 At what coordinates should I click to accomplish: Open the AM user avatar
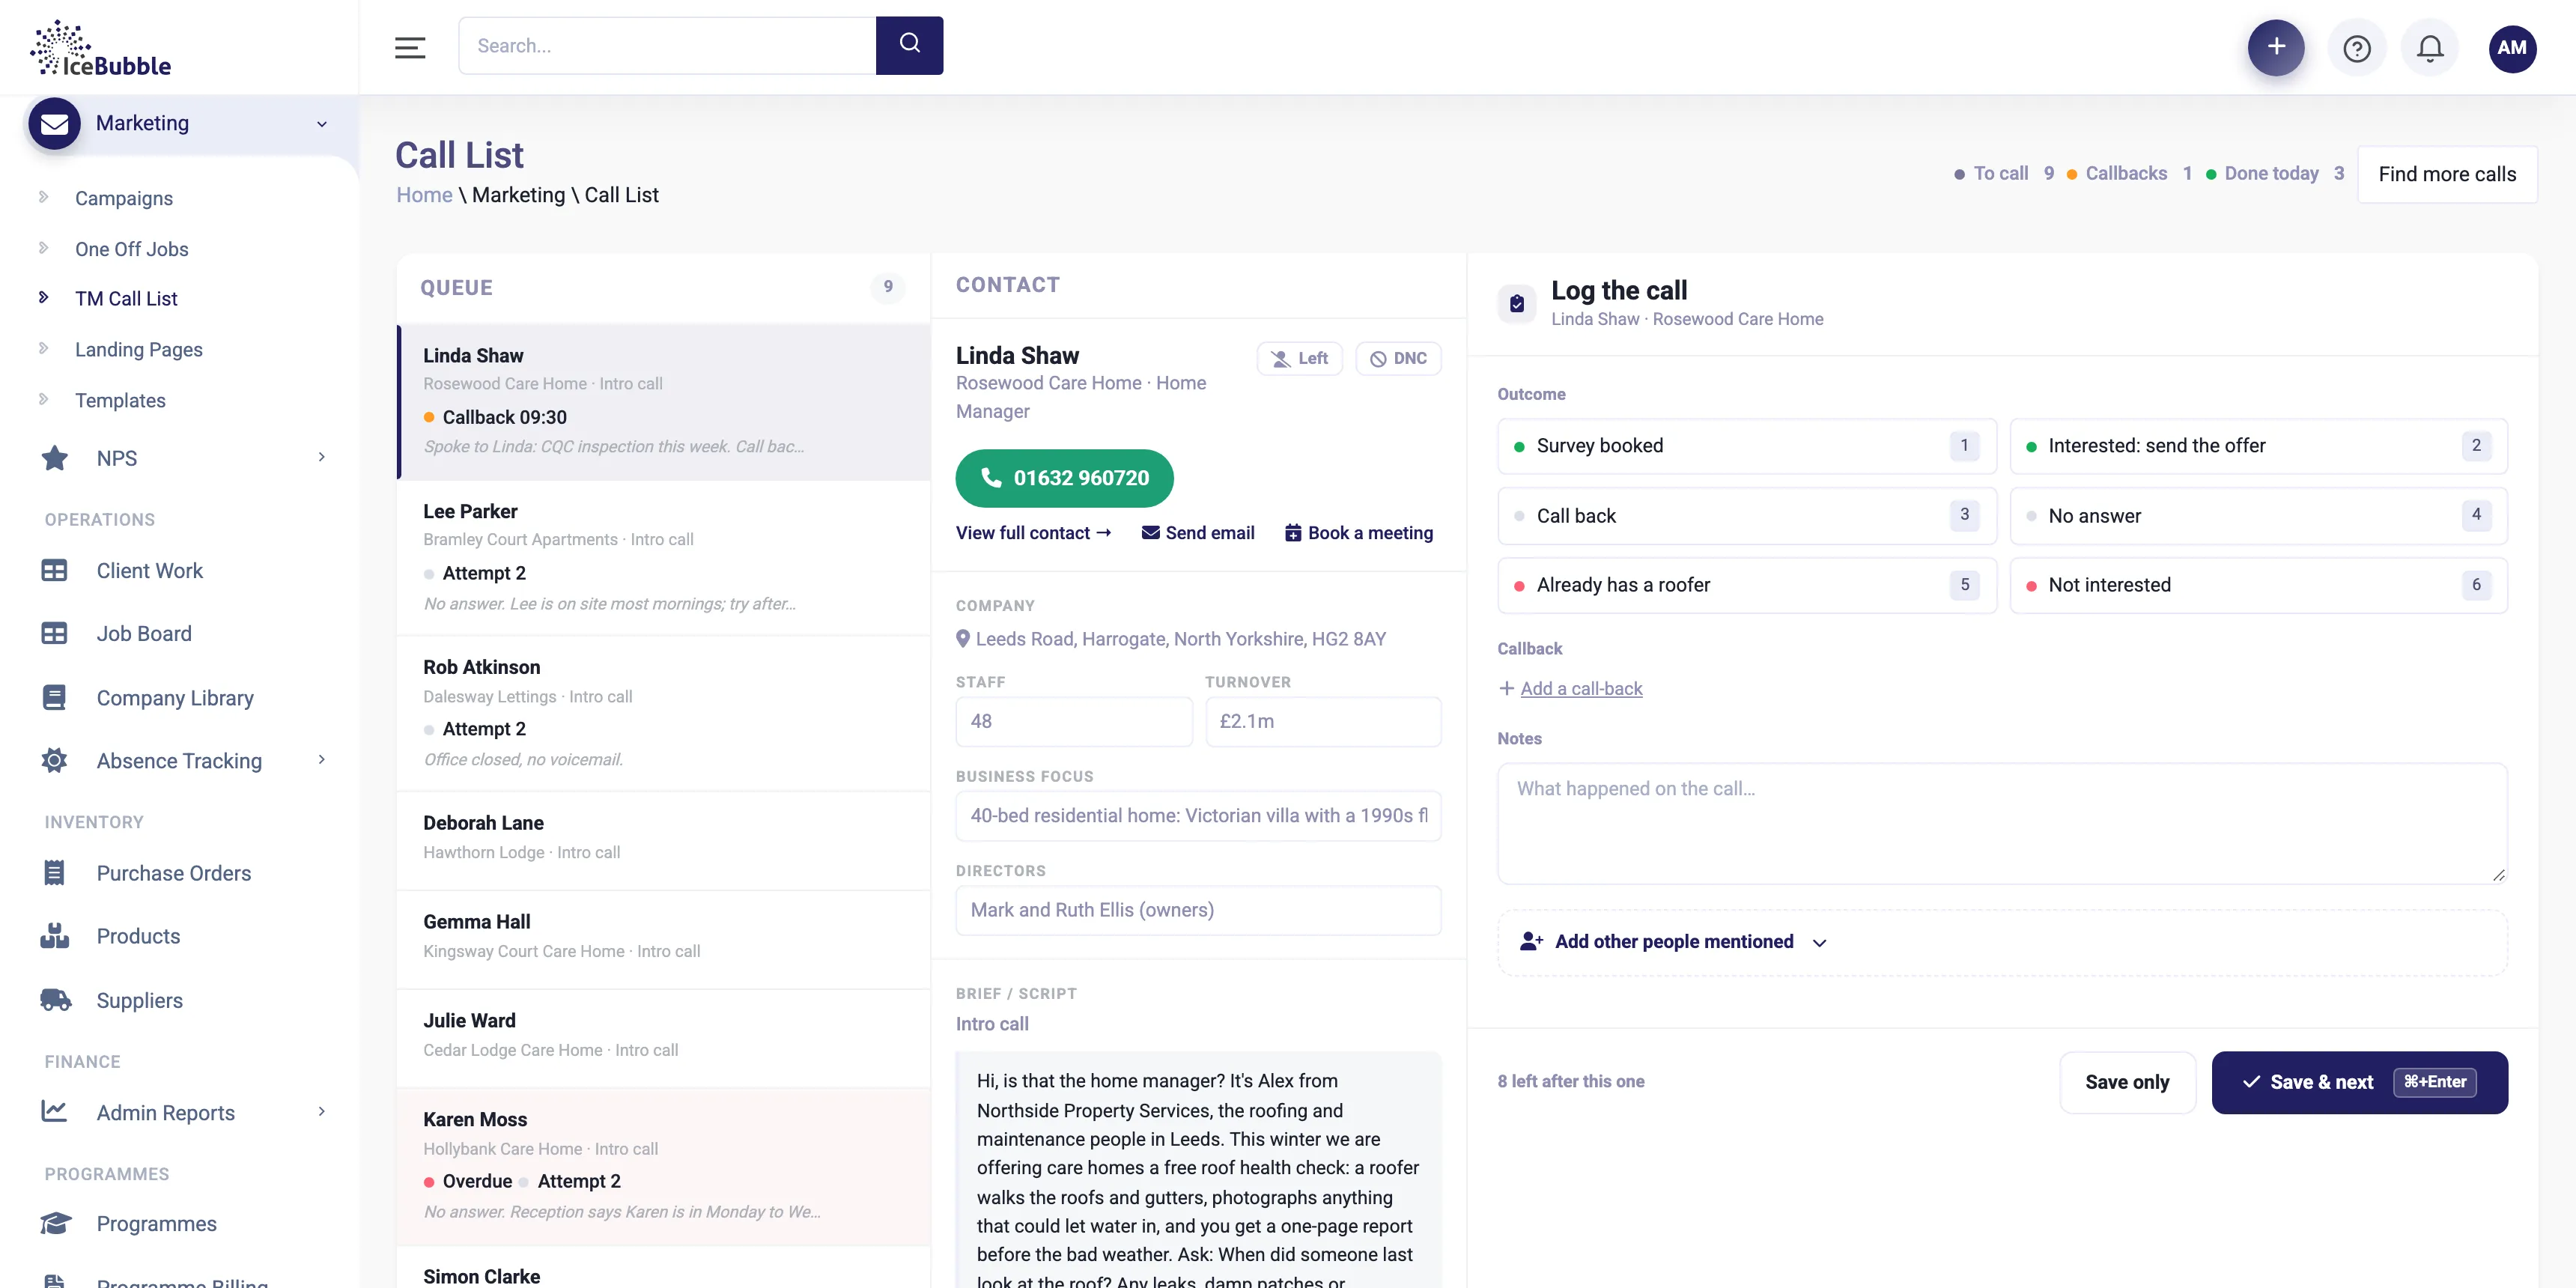2512,47
